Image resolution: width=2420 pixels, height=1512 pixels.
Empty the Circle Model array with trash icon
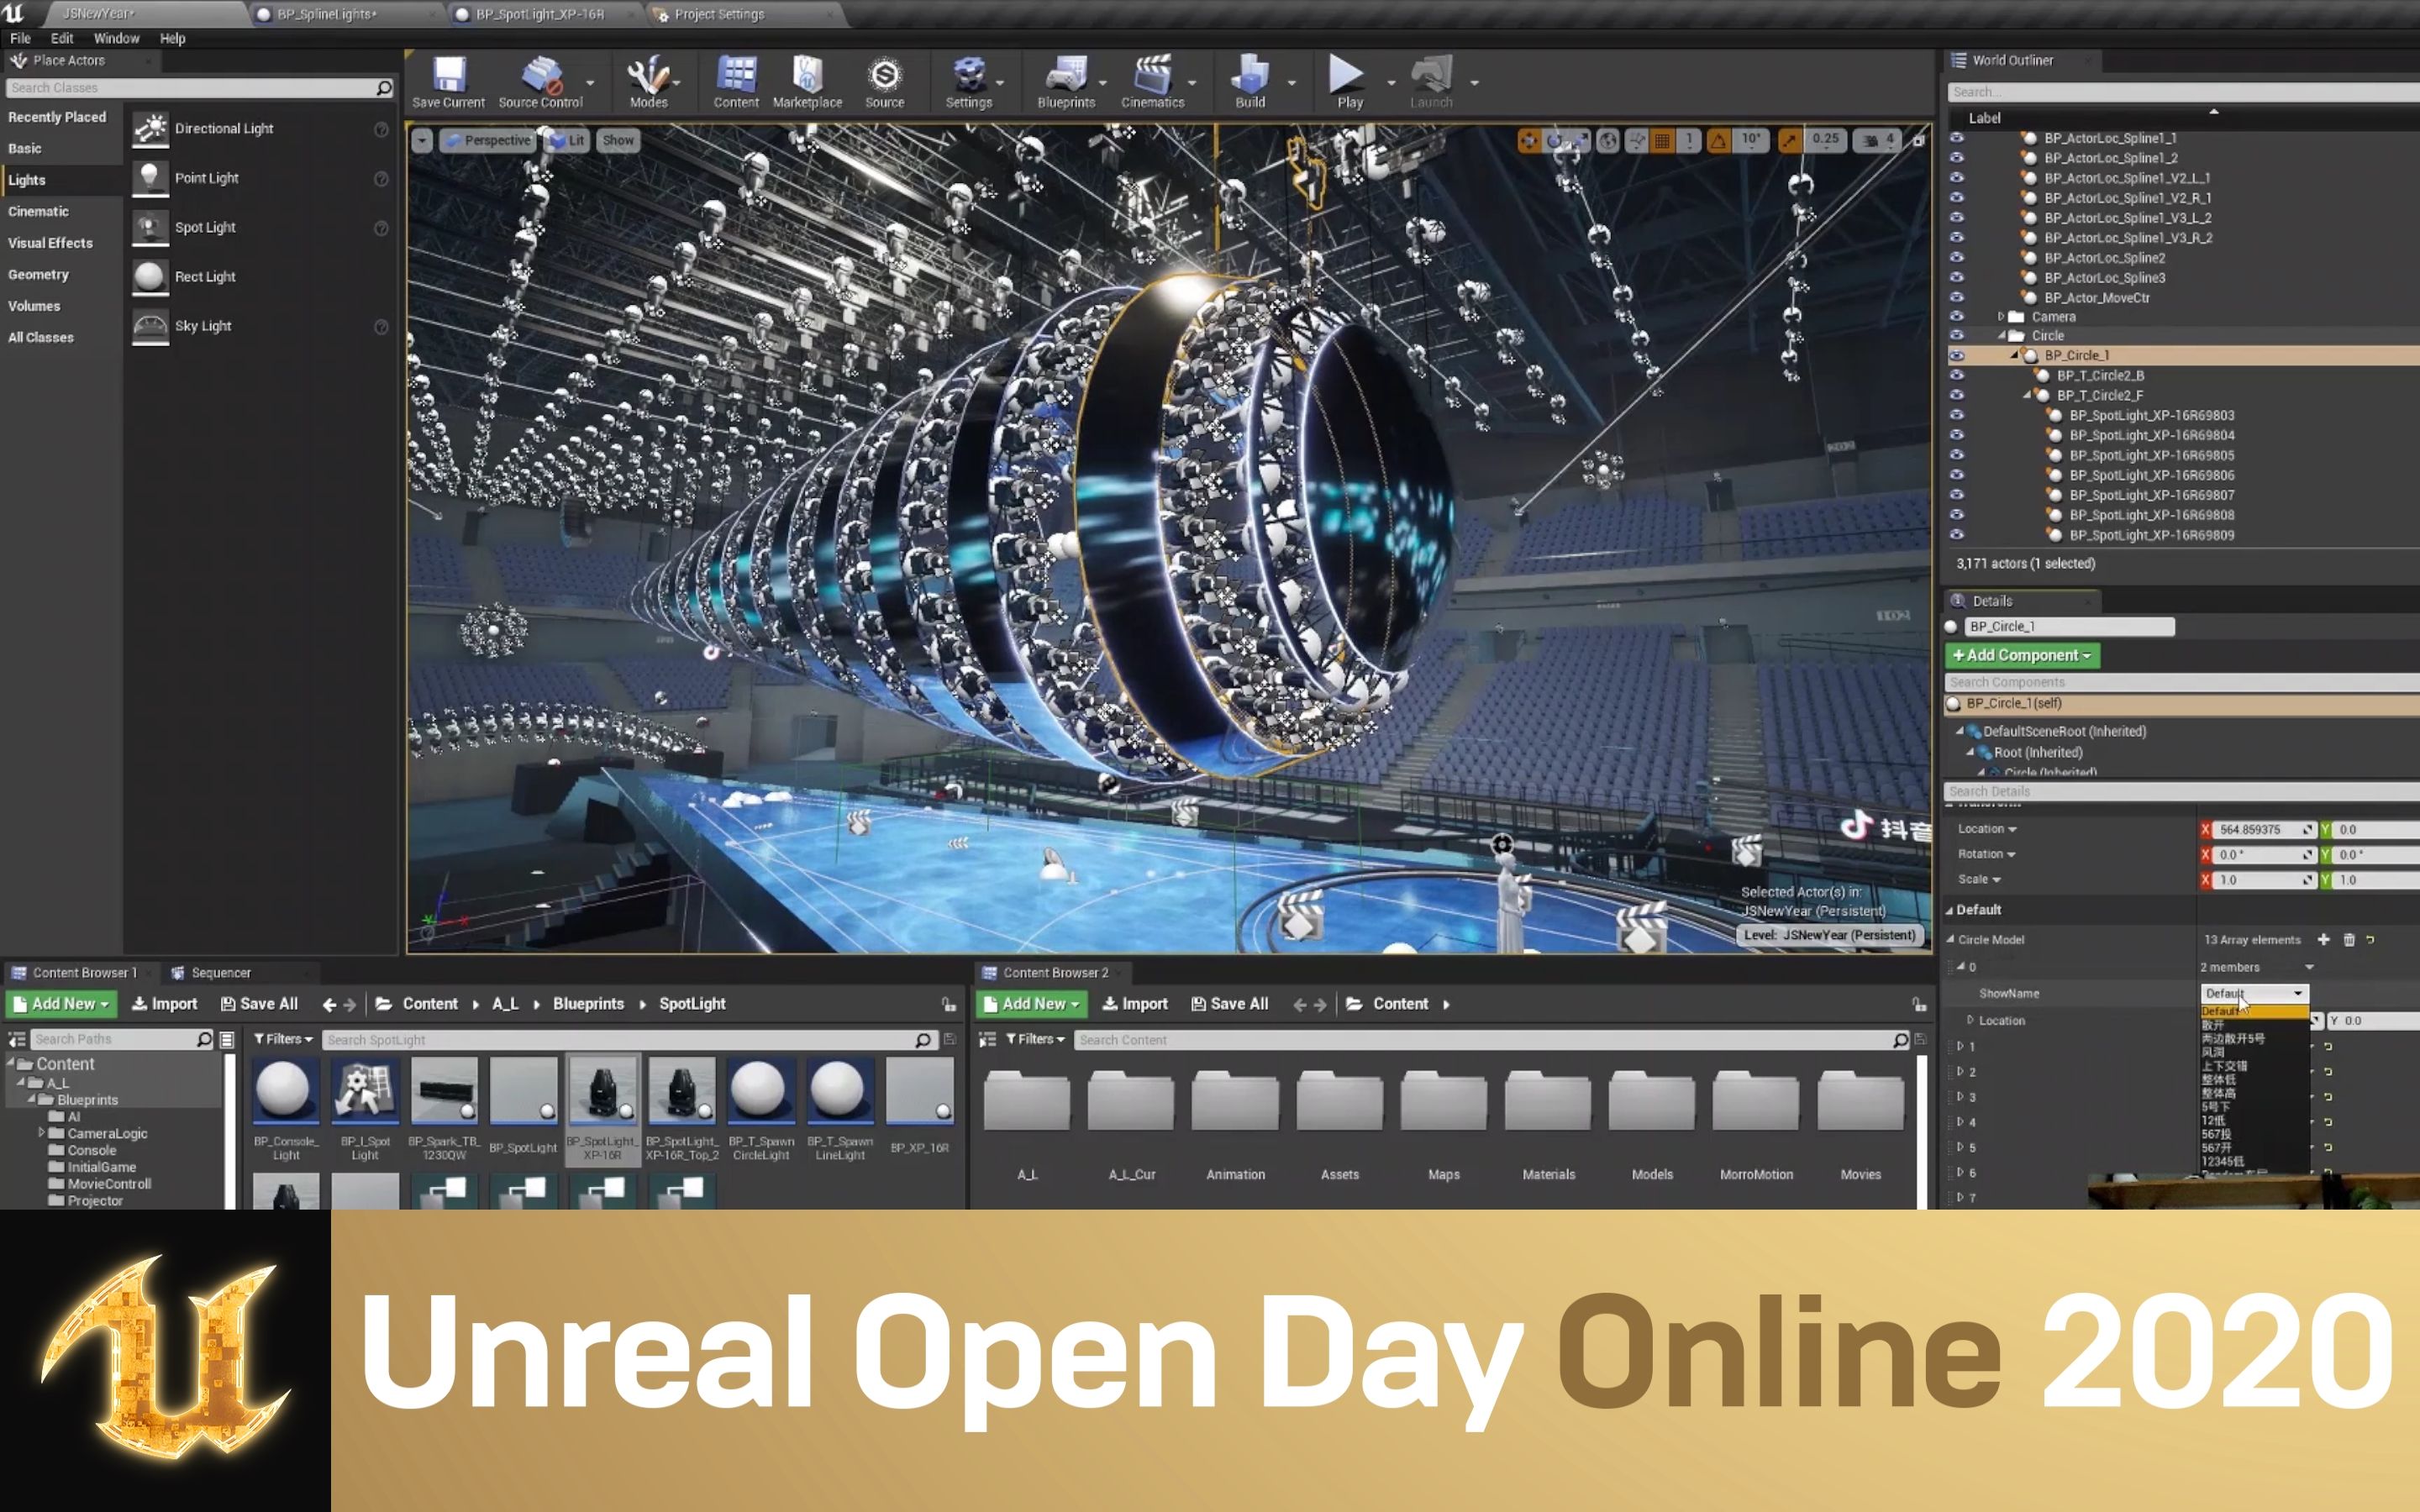tap(2349, 939)
